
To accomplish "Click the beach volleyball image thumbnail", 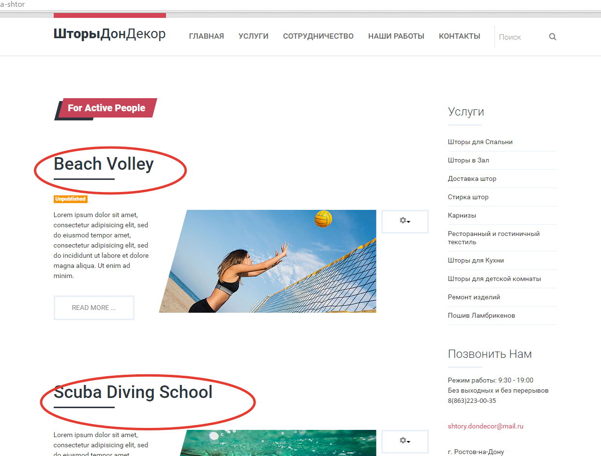I will pyautogui.click(x=268, y=261).
